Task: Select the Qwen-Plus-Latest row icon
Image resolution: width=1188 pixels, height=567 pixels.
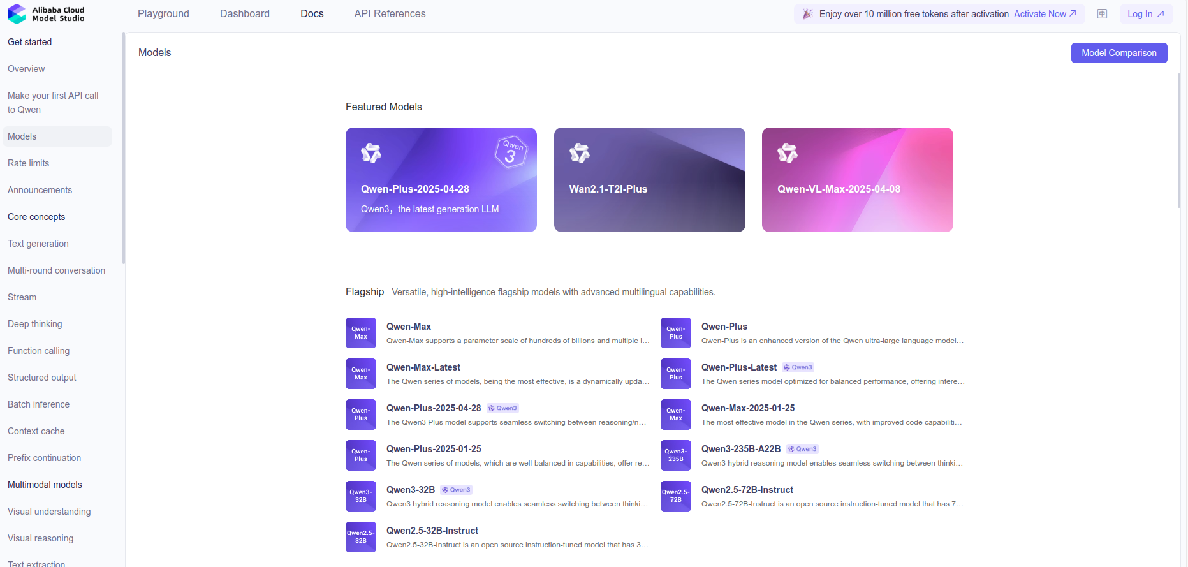Action: click(676, 374)
